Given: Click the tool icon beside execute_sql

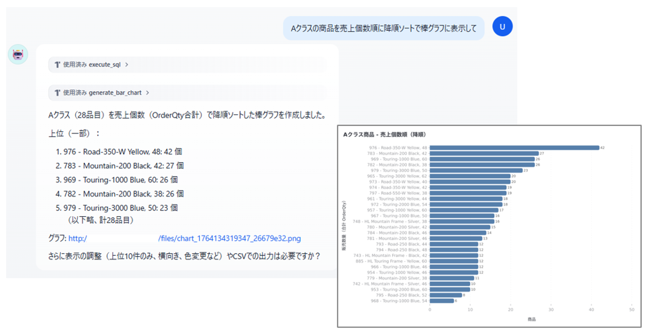Looking at the screenshot, I should tap(57, 65).
